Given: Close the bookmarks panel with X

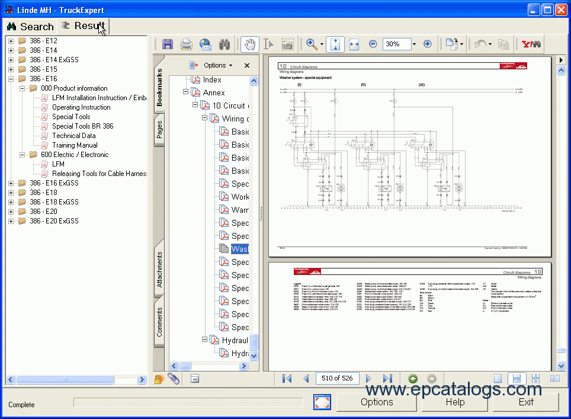Looking at the screenshot, I should tap(247, 65).
